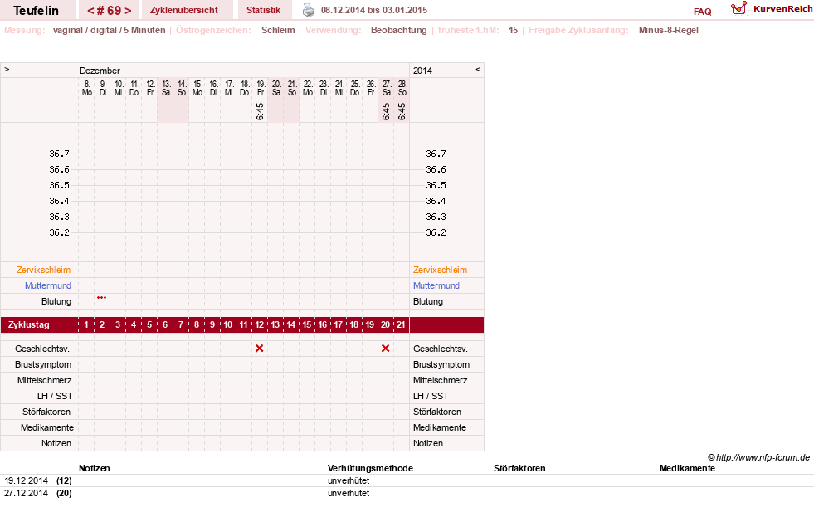Click the '8. Mo' day column header
814x517 pixels.
click(86, 88)
